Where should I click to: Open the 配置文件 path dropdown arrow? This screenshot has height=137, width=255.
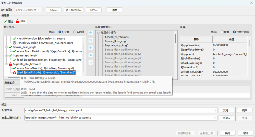point(215,110)
